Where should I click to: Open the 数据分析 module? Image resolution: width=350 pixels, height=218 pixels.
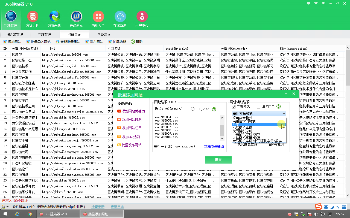[33, 19]
